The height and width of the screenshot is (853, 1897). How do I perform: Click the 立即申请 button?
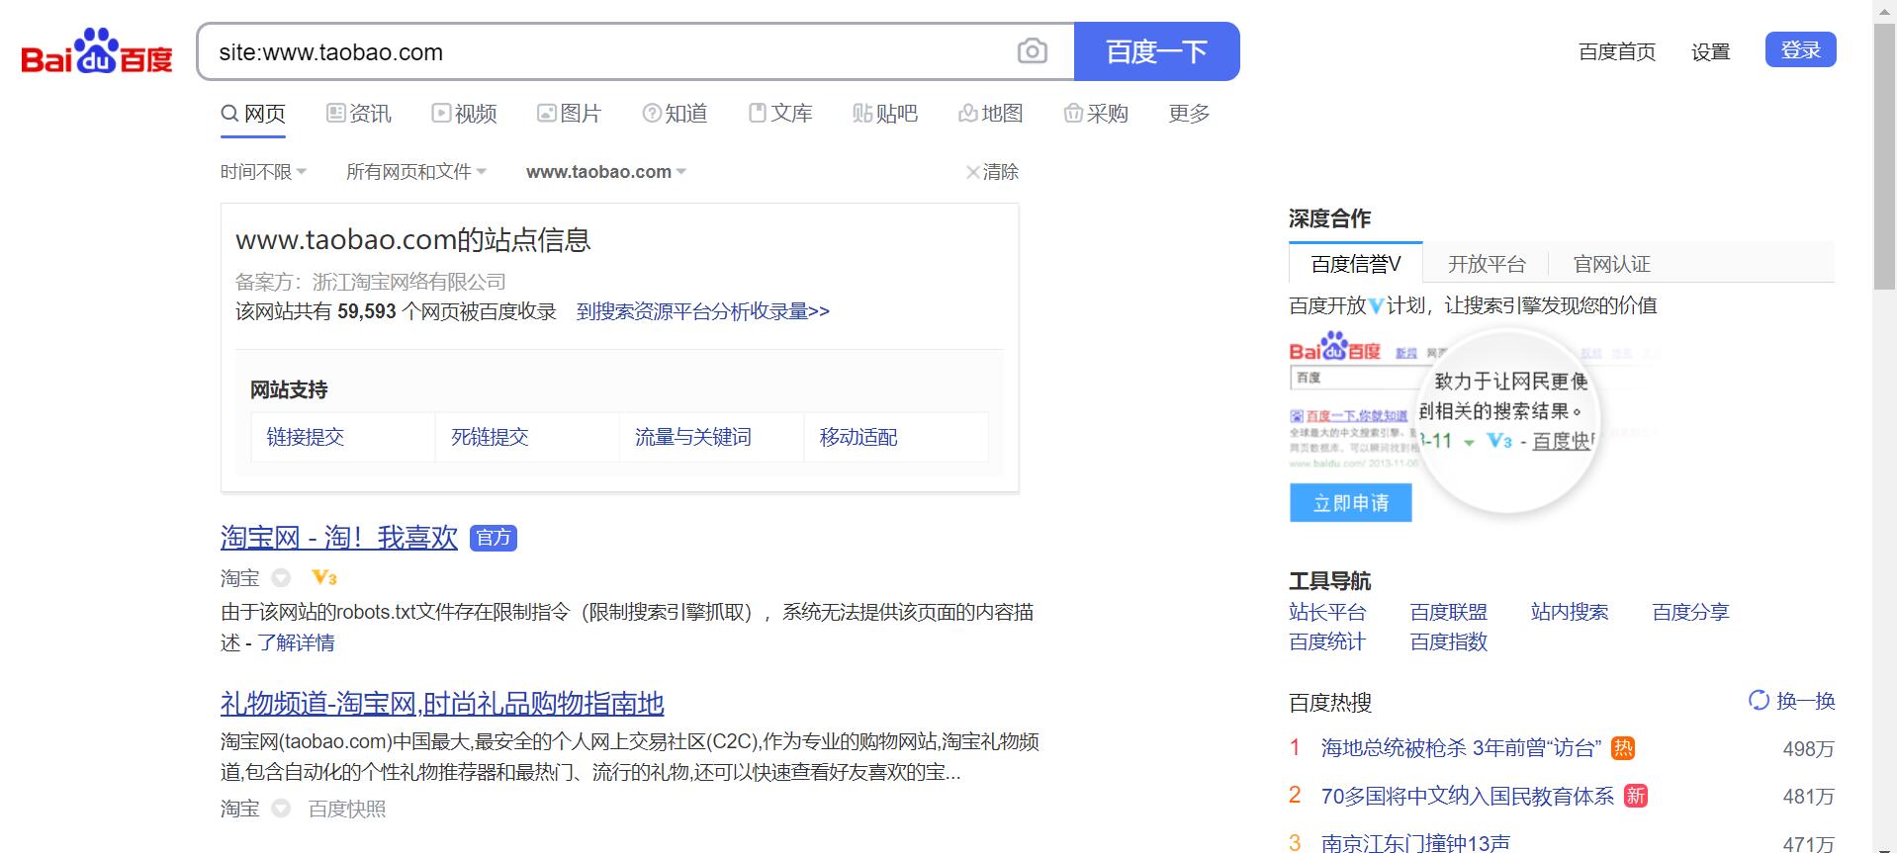click(1350, 502)
